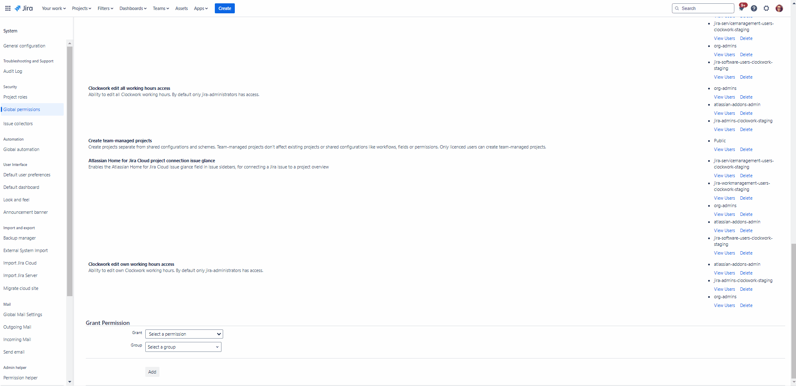Expand the Filters menu
This screenshot has height=386, width=796.
click(x=105, y=8)
